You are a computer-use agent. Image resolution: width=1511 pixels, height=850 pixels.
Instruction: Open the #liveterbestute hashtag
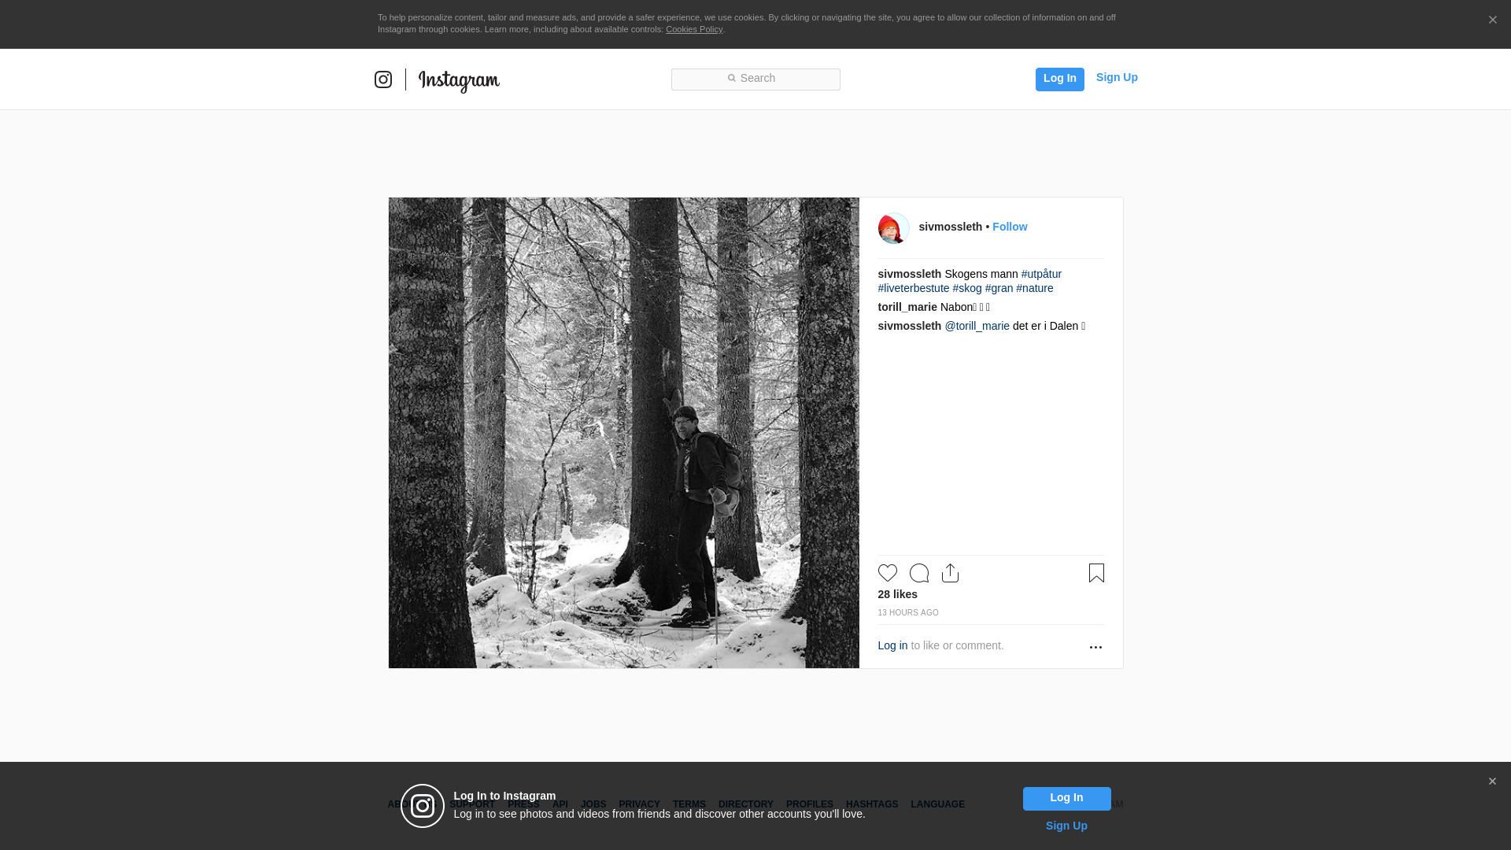[x=914, y=288]
